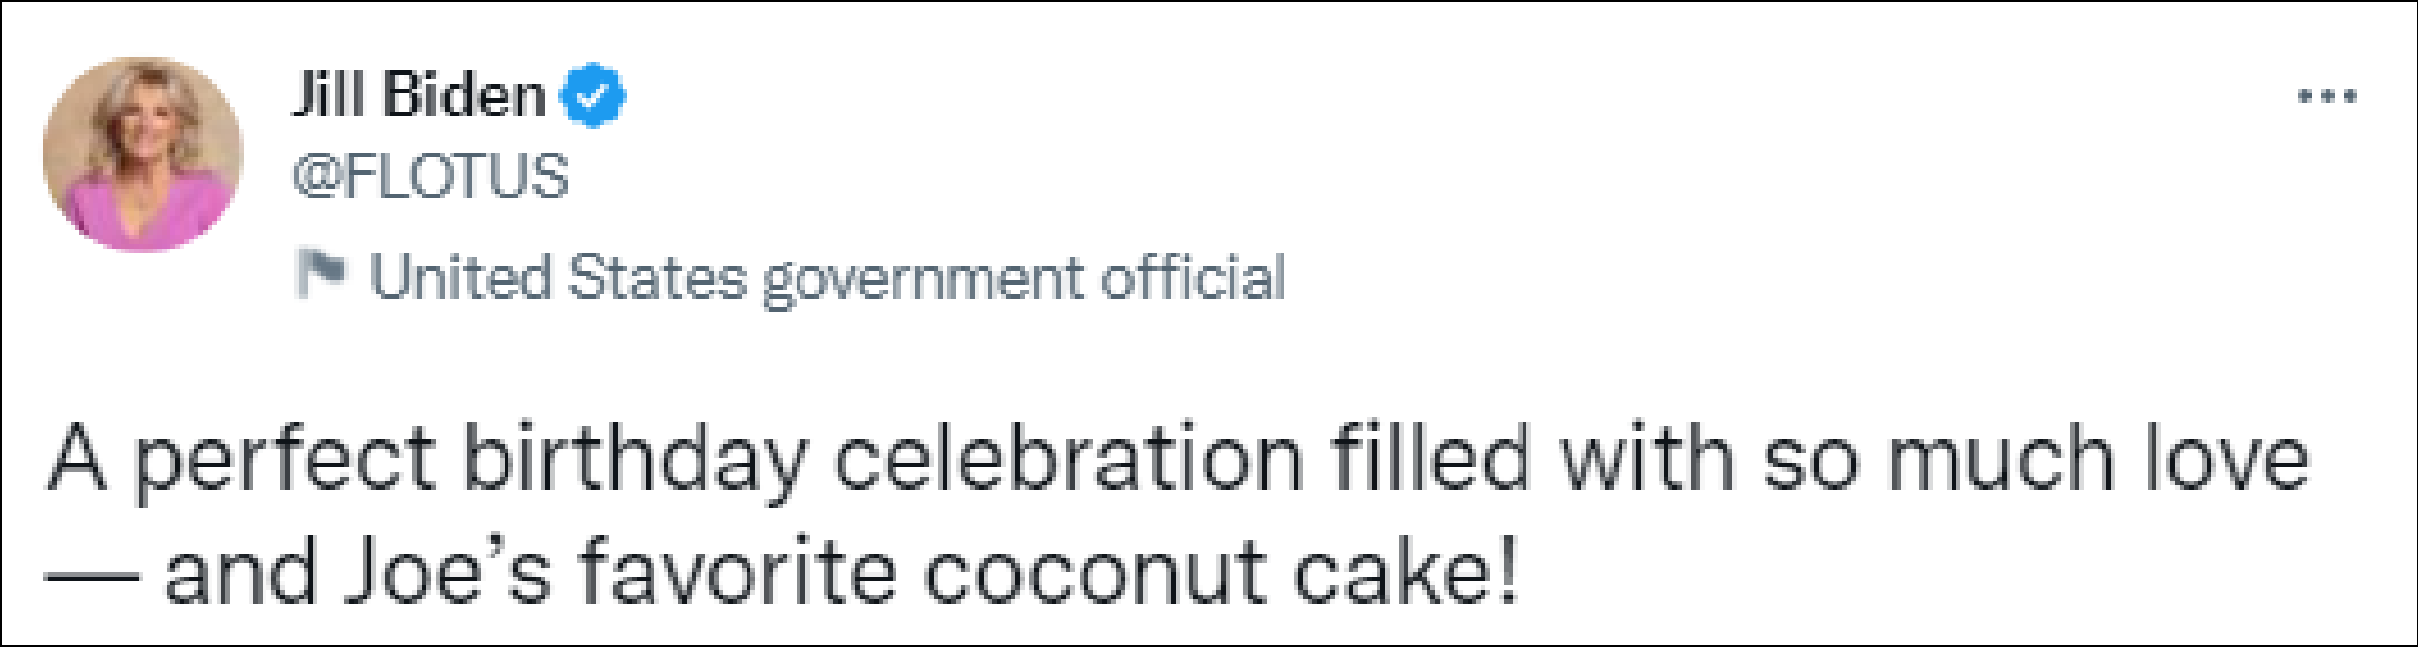Image resolution: width=2418 pixels, height=647 pixels.
Task: Click the word "official" in the account label
Action: pos(1192,276)
